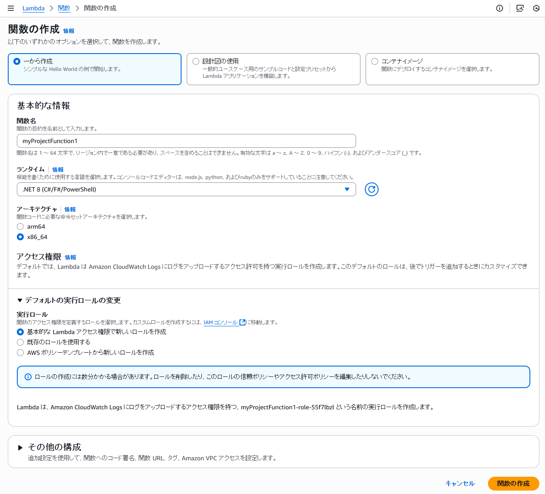Screen dimensions: 545x494
Task: Open the hamburger navigation menu
Action: coord(11,8)
